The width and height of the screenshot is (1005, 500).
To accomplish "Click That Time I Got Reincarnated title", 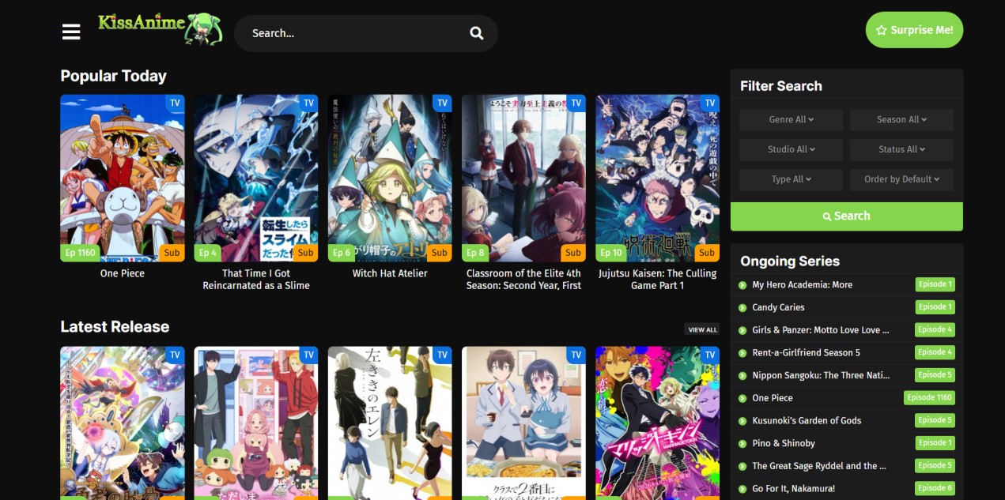I will click(x=256, y=280).
